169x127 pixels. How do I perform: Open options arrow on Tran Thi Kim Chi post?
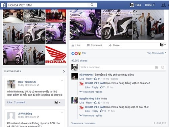62,80
